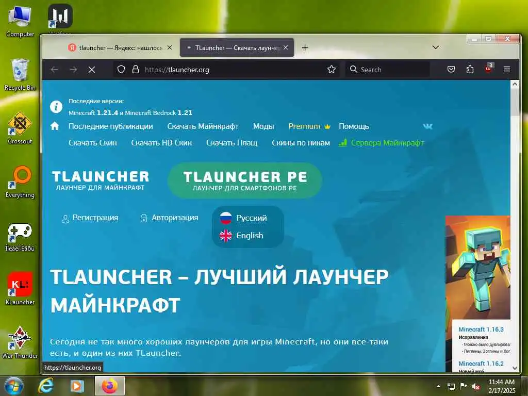Close the TLauncher download launcher tab
Image resolution: width=528 pixels, height=396 pixels.
[x=286, y=48]
